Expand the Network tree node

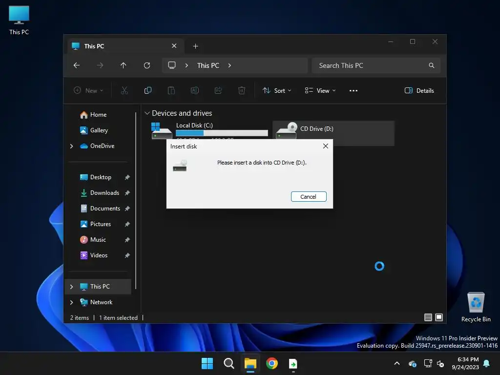click(x=71, y=302)
